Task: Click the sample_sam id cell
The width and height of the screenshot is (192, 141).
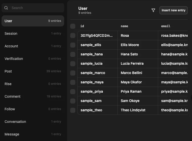Action: click(98, 101)
